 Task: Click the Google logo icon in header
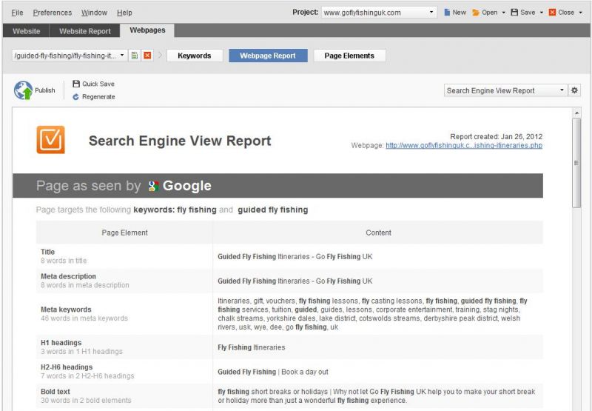(x=153, y=186)
